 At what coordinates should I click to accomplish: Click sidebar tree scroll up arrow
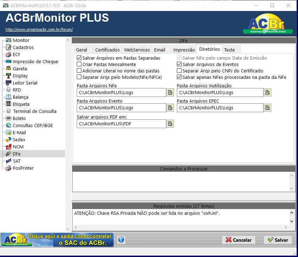[x=68, y=40]
